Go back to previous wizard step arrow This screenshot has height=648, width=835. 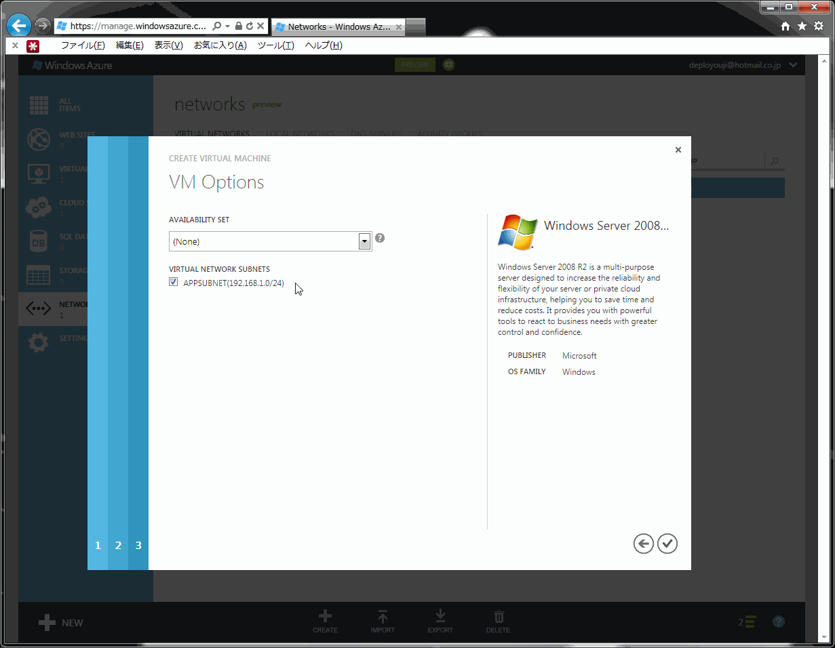tap(644, 544)
